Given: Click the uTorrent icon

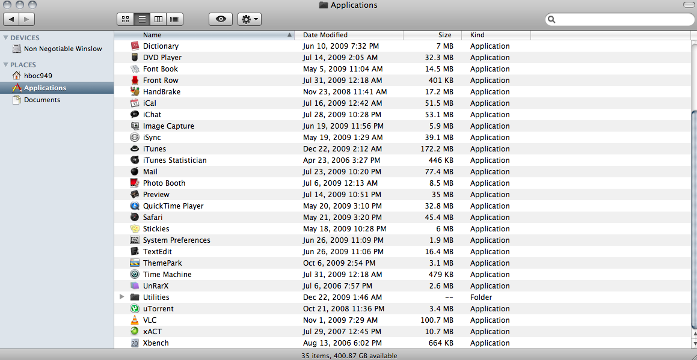Looking at the screenshot, I should (x=135, y=309).
